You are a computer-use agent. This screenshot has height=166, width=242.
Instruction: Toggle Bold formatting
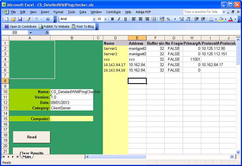[112, 19]
